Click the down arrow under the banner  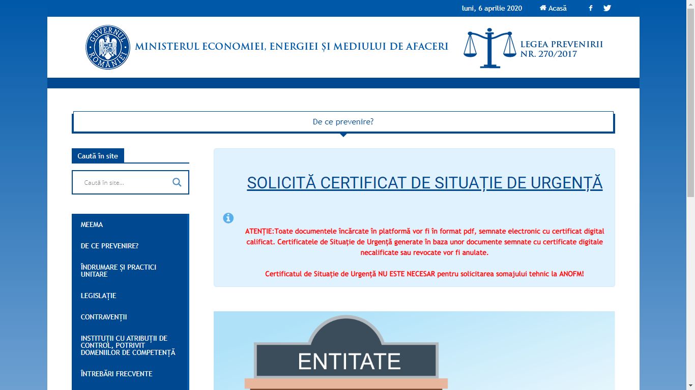point(343,135)
